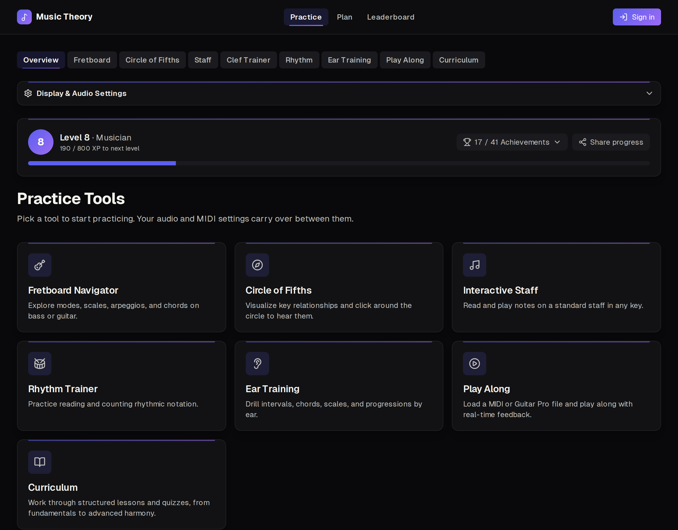Screen dimensions: 678x530
Task: Open the Fretboard Navigator card title
Action: click(x=73, y=290)
